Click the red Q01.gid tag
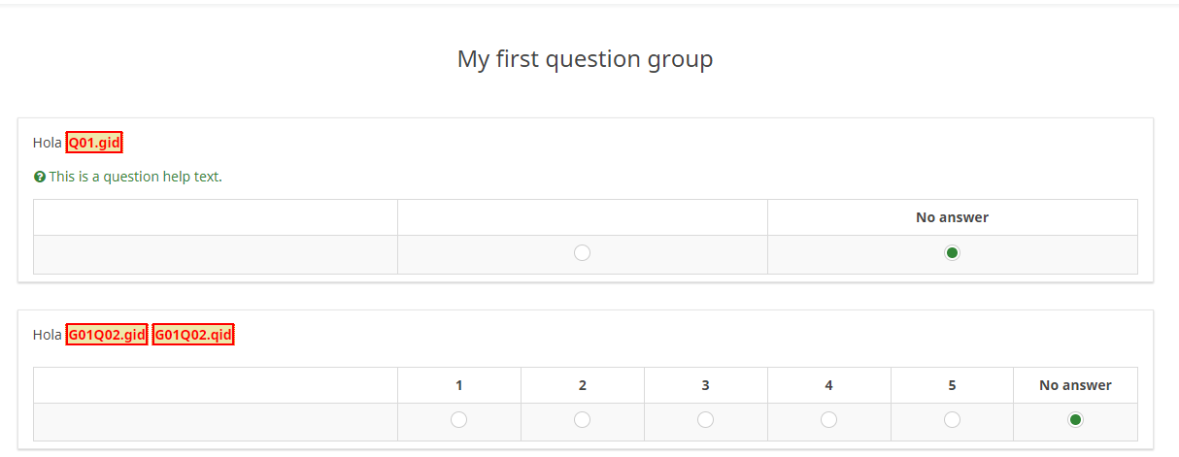 point(94,143)
